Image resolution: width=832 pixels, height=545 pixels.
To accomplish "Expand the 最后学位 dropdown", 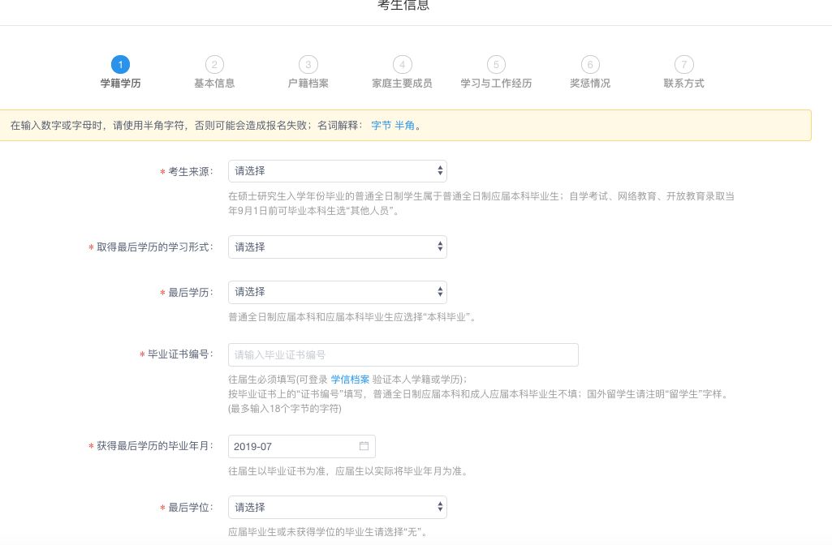I will tap(337, 508).
